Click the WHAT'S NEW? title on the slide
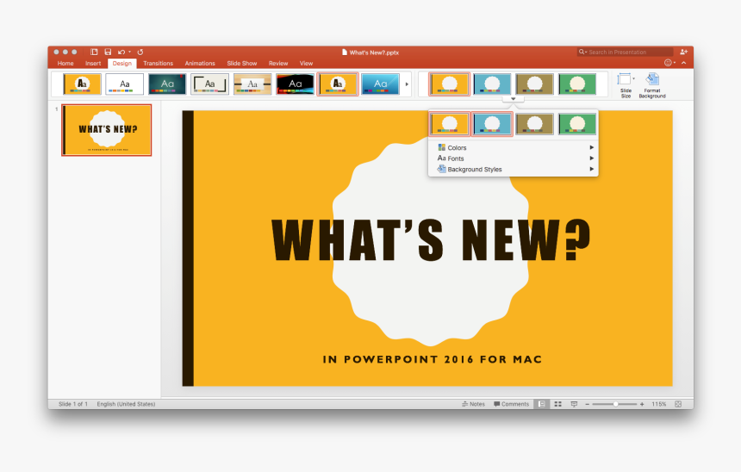 click(x=431, y=240)
